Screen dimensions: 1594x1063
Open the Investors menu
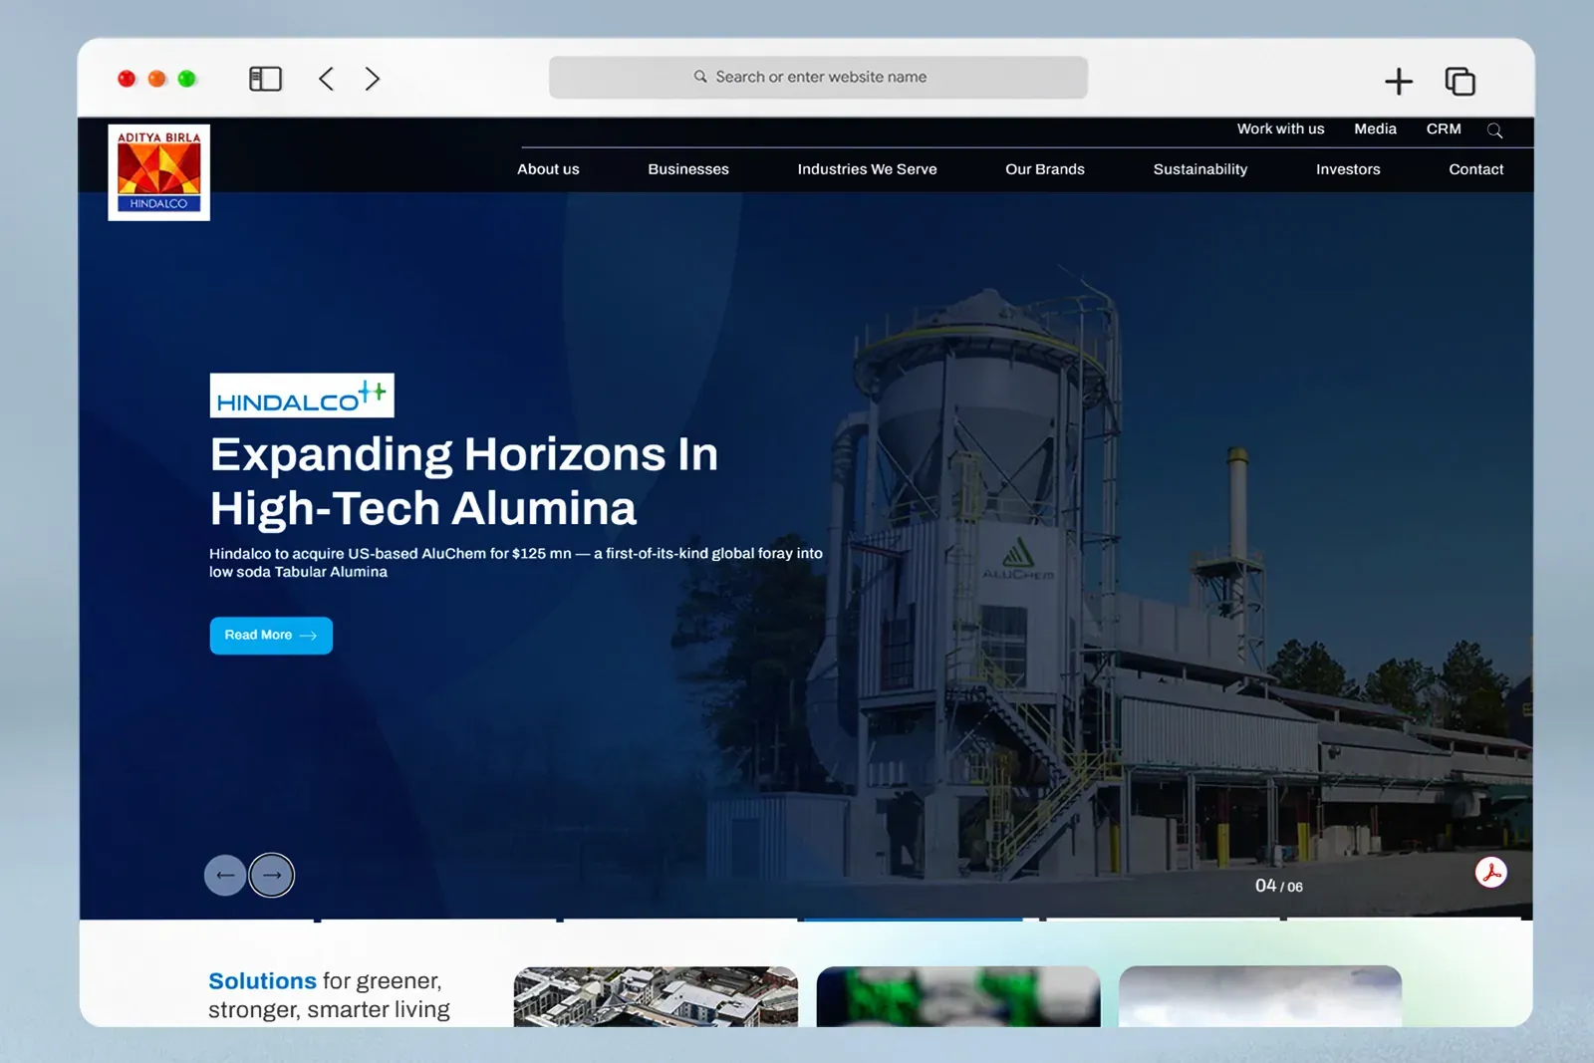[x=1348, y=169]
